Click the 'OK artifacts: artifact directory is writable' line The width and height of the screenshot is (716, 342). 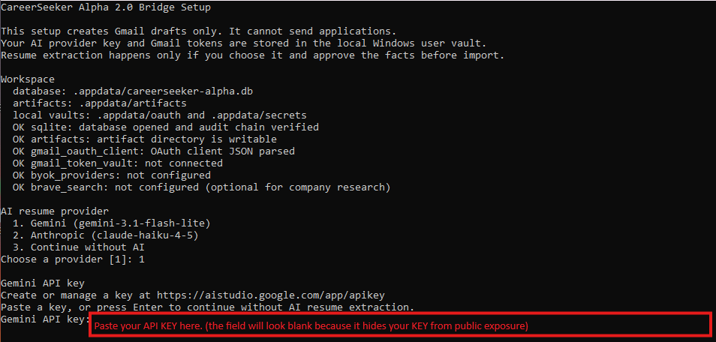click(x=145, y=139)
